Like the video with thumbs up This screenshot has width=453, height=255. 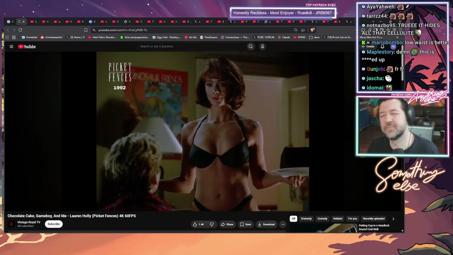coord(198,224)
